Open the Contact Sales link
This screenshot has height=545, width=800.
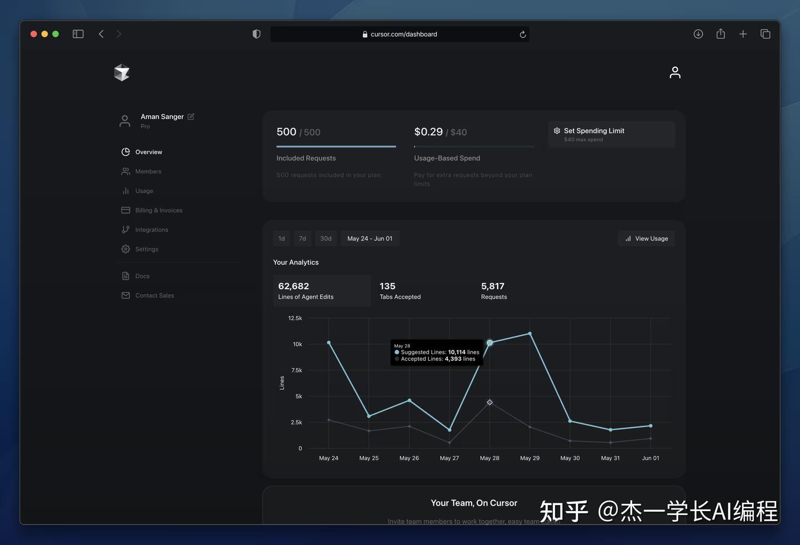(154, 295)
